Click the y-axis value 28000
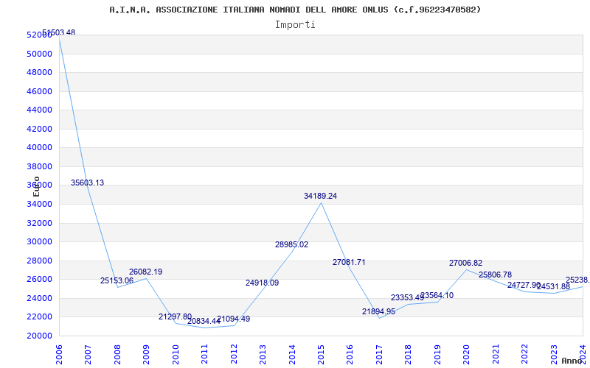Image resolution: width=590 pixels, height=368 pixels. pyautogui.click(x=39, y=261)
